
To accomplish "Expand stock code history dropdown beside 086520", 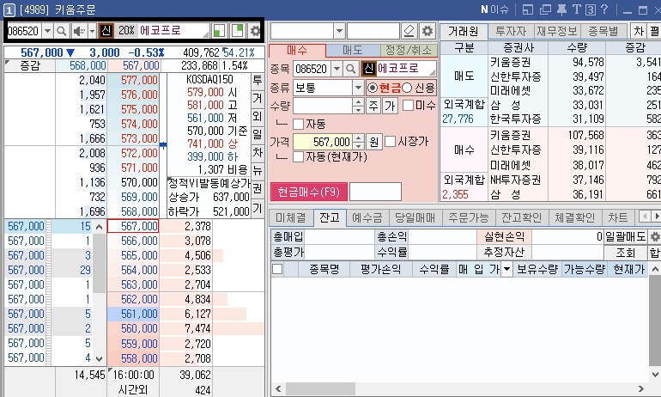I will pos(47,31).
